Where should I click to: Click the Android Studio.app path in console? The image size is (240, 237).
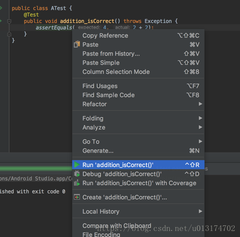tap(36, 179)
